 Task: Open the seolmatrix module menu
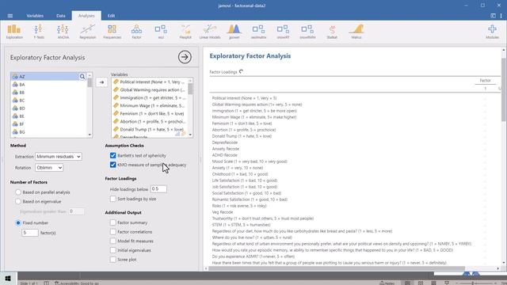[258, 32]
